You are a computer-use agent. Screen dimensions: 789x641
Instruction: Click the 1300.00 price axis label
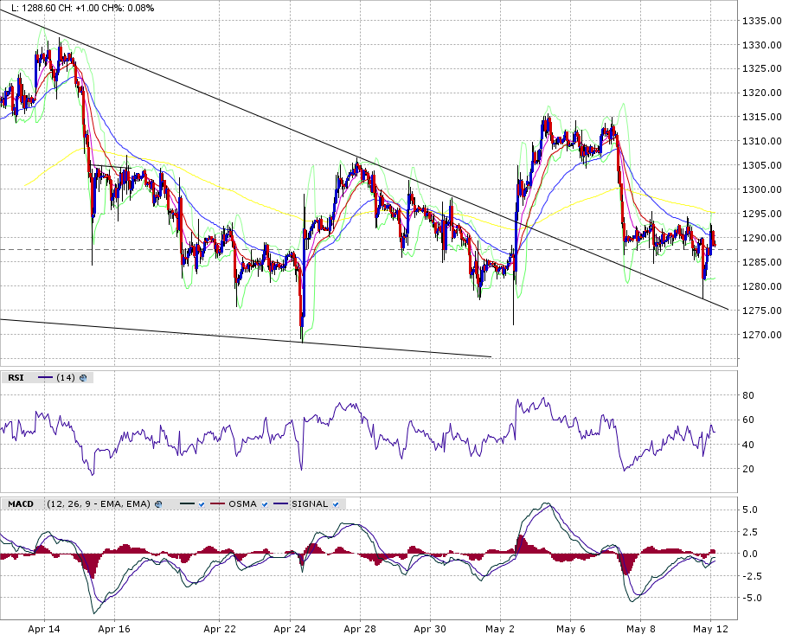(x=762, y=189)
